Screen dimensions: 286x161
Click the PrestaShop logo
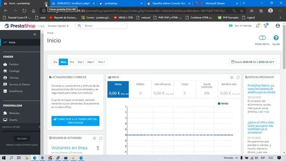(20, 26)
